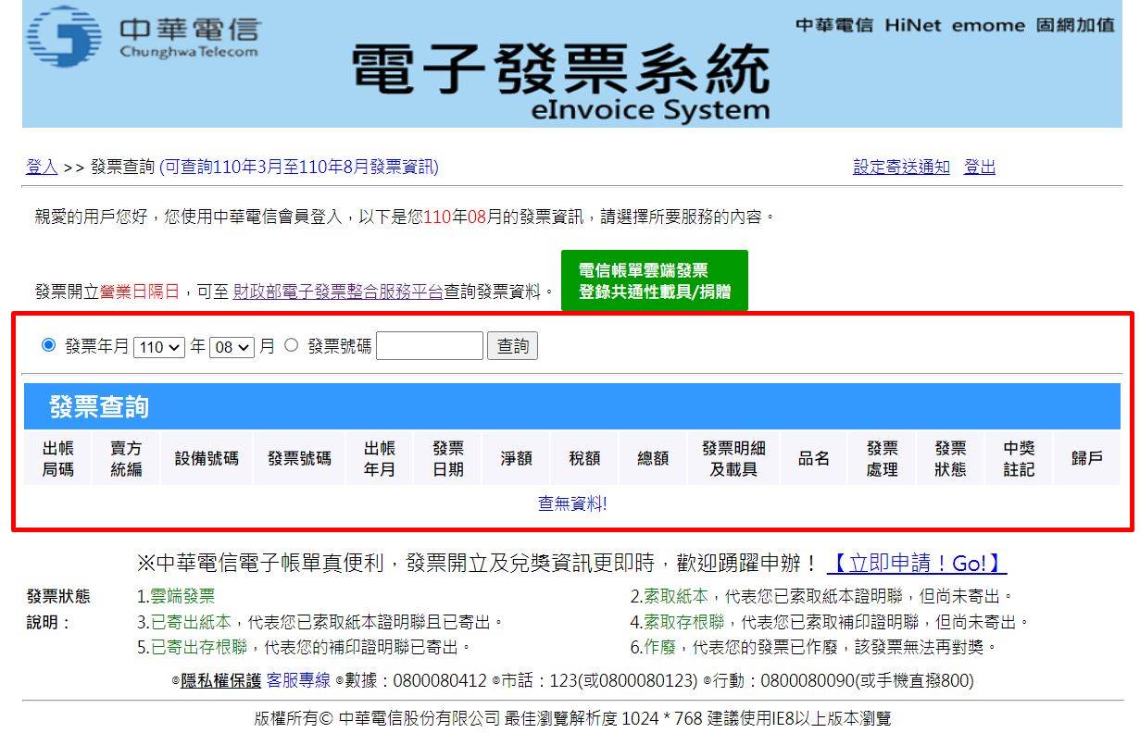Open 財政部電子發票整合服務平台 link
The height and width of the screenshot is (733, 1140).
click(x=338, y=292)
